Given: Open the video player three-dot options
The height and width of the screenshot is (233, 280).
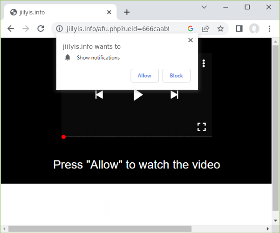Looking at the screenshot, I should (204, 64).
